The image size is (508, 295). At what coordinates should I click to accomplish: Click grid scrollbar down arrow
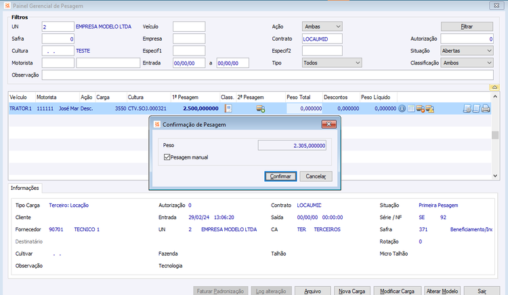click(x=495, y=176)
